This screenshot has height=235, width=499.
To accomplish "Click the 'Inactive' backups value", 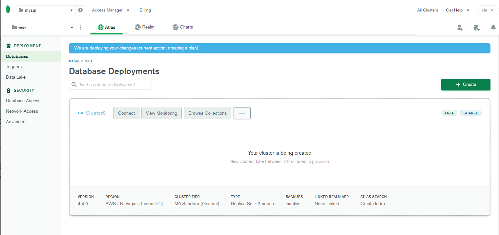I will [x=293, y=204].
